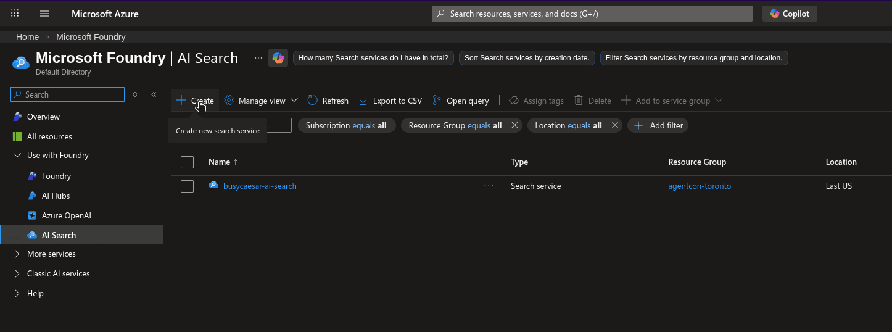Open busycaesar-ai-search service link
Screen dimensions: 892x332
pos(260,186)
